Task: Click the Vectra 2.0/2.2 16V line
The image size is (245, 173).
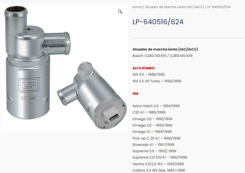Action: (x=158, y=164)
